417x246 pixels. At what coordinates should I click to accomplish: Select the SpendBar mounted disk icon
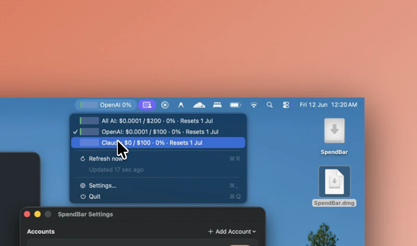pos(334,131)
